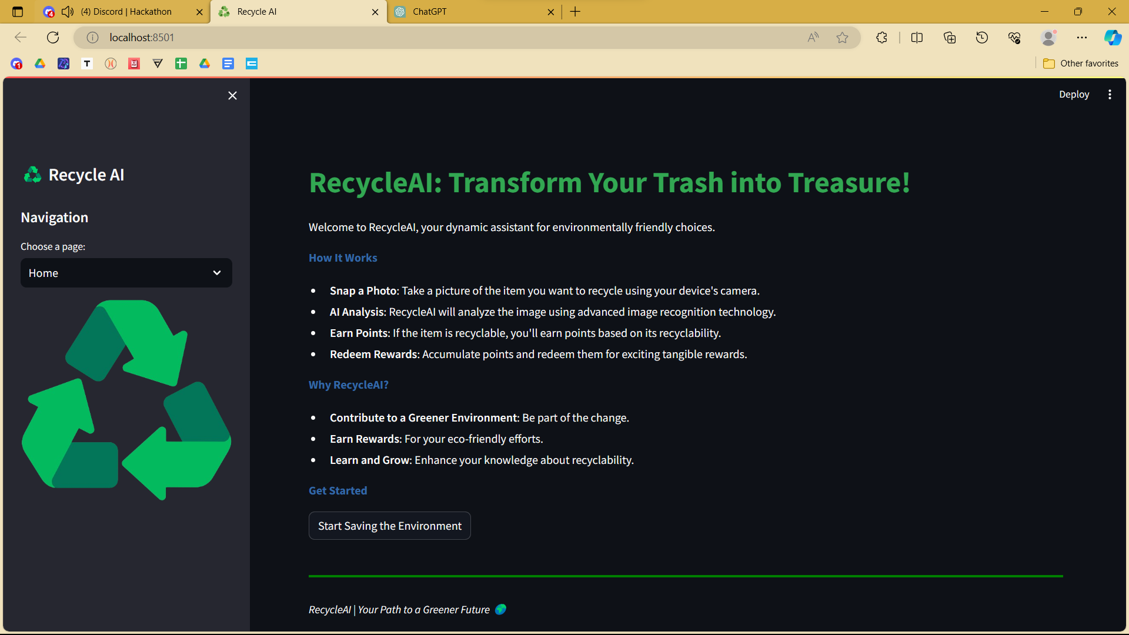Mute the Discord tab speaker icon
Image resolution: width=1129 pixels, height=635 pixels.
pyautogui.click(x=68, y=12)
